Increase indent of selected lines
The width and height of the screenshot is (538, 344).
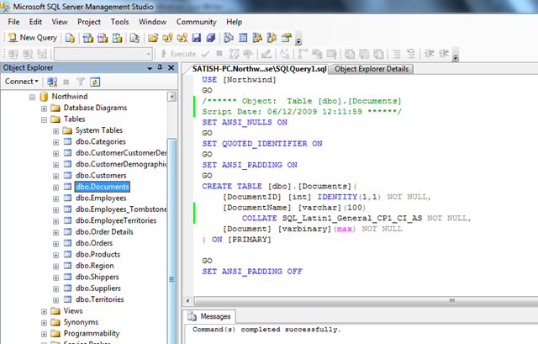pyautogui.click(x=444, y=54)
